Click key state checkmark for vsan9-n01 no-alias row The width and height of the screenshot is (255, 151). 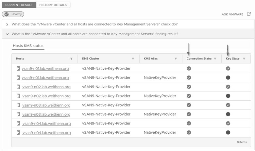coord(228,68)
